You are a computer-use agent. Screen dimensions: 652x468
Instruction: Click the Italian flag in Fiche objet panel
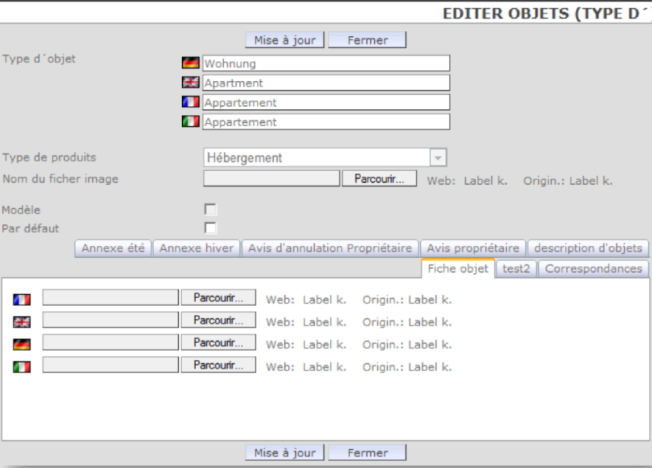coord(22,367)
